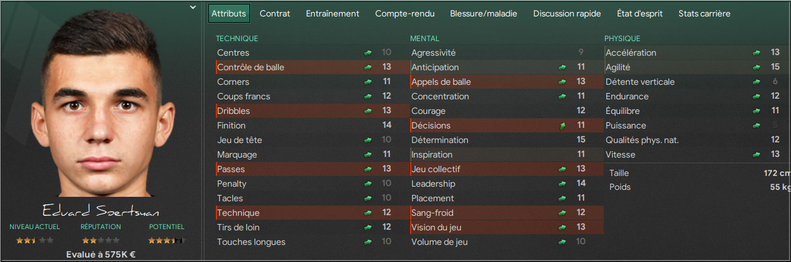Click the Eduard Spertsyan player name
The width and height of the screenshot is (791, 262).
[x=101, y=211]
